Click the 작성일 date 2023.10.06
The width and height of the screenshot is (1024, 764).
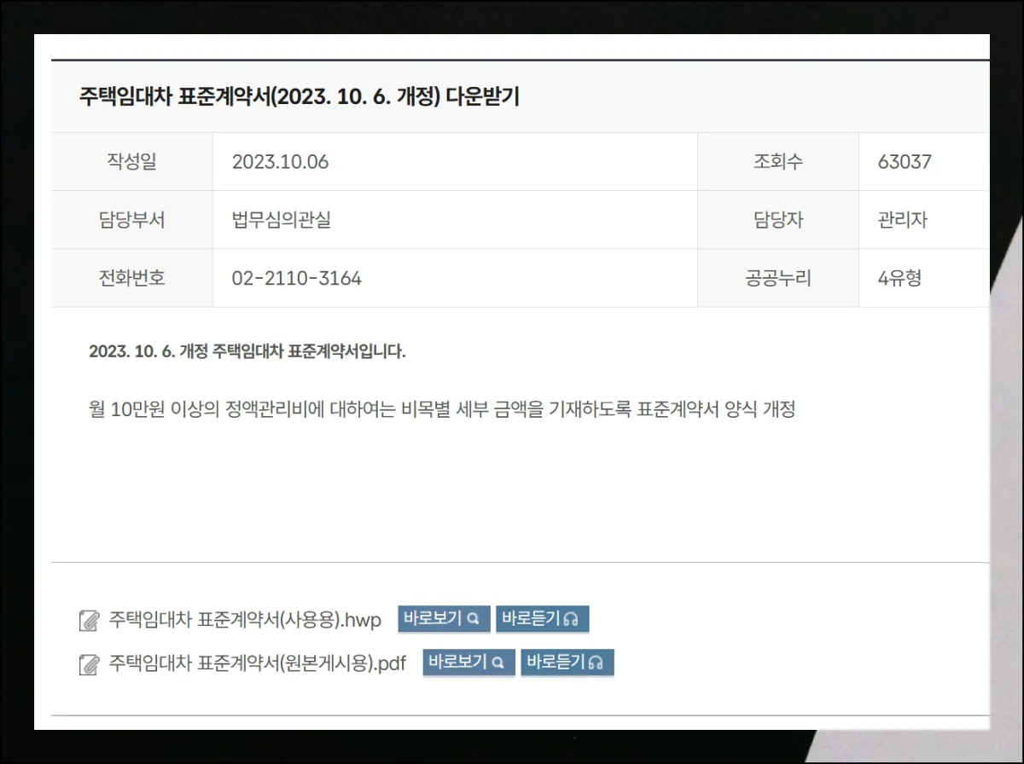click(280, 162)
